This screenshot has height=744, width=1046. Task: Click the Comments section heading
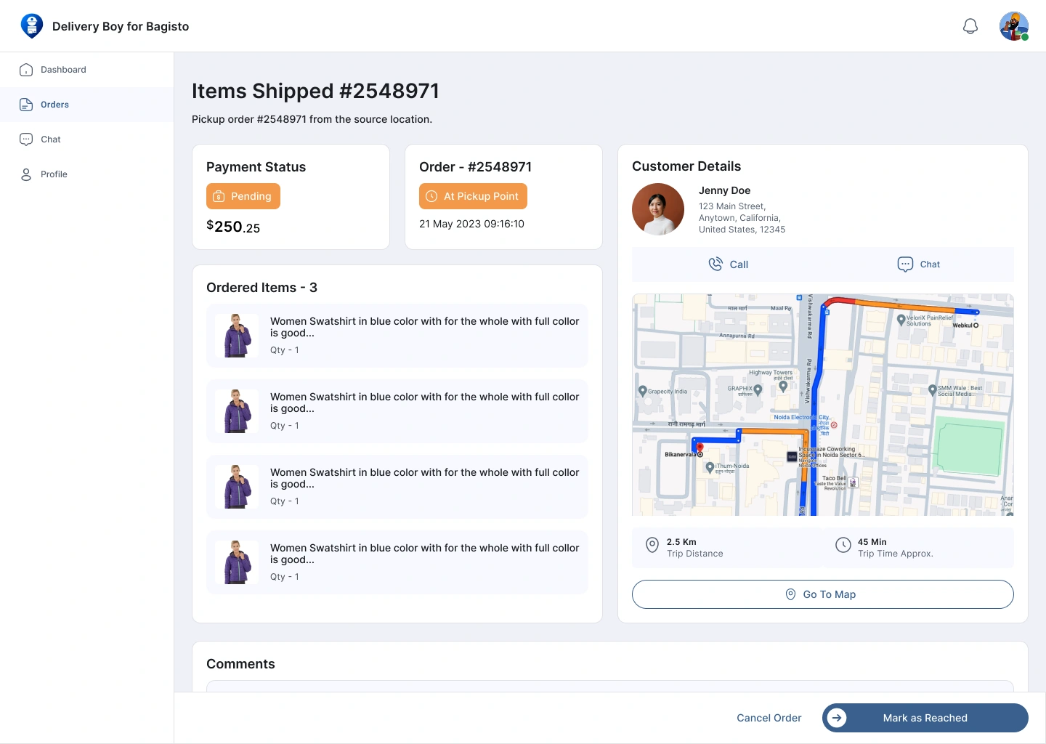[x=240, y=664]
